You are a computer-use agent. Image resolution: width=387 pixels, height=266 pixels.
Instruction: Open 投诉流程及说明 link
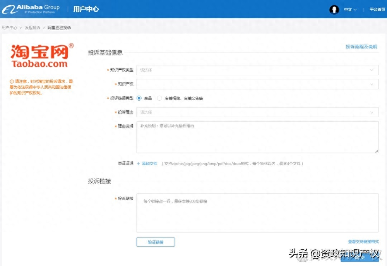[x=361, y=47]
